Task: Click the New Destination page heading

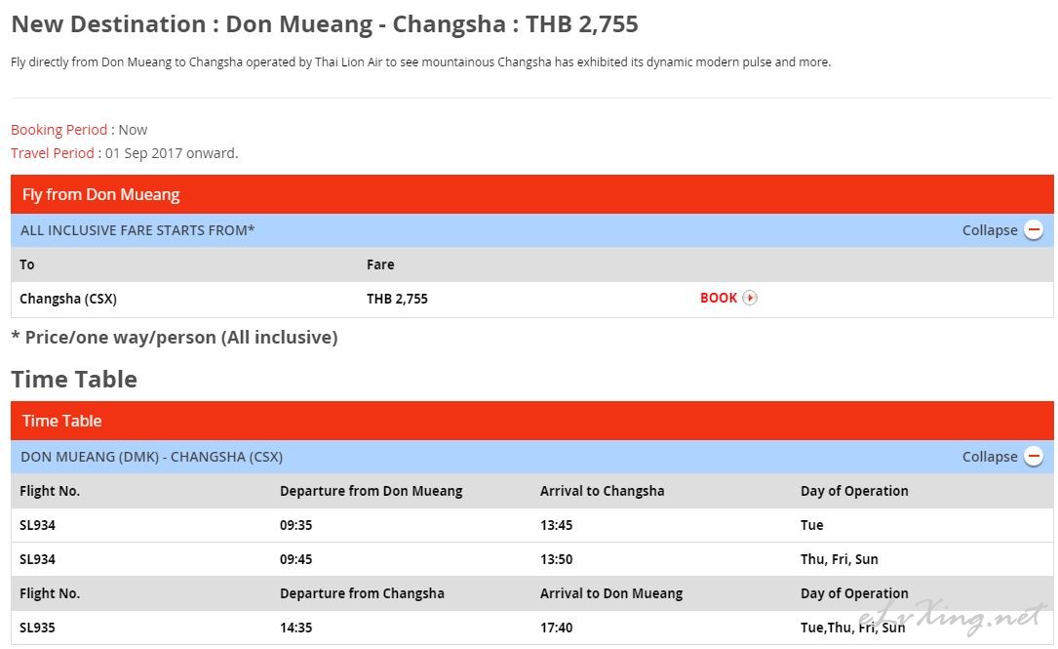Action: pos(325,24)
